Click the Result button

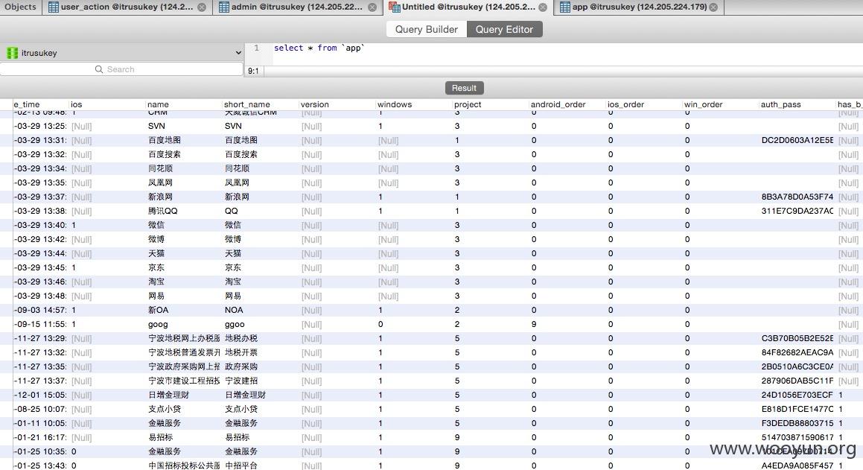(x=464, y=88)
